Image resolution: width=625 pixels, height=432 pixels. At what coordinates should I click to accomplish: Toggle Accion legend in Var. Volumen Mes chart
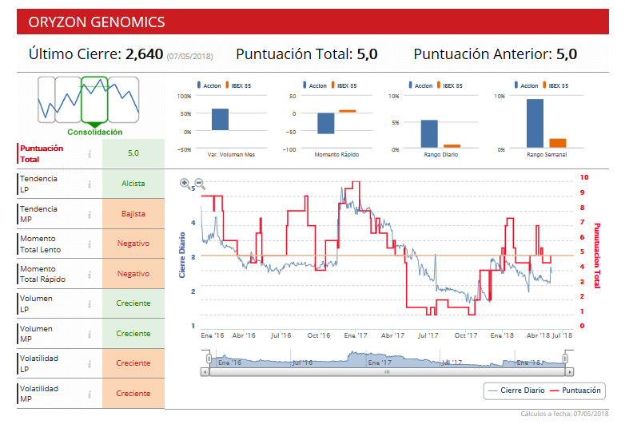coord(209,85)
